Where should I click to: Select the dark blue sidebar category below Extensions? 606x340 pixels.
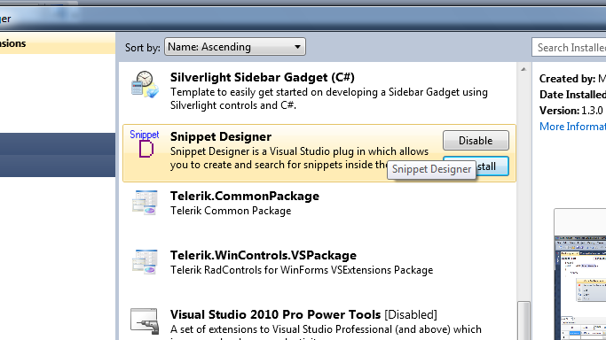[x=58, y=143]
